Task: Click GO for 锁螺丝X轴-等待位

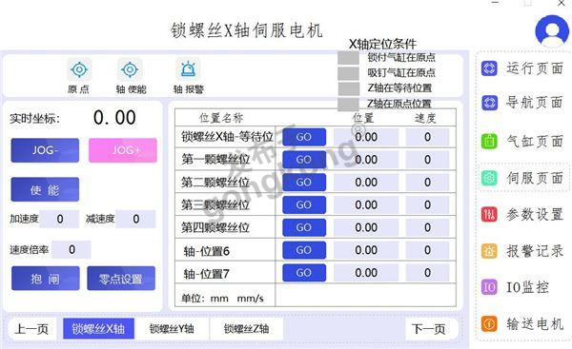Action: click(304, 137)
